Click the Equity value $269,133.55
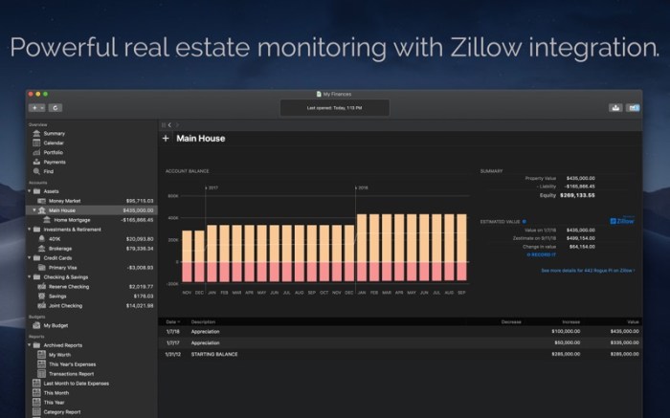This screenshot has width=670, height=418. tap(577, 195)
